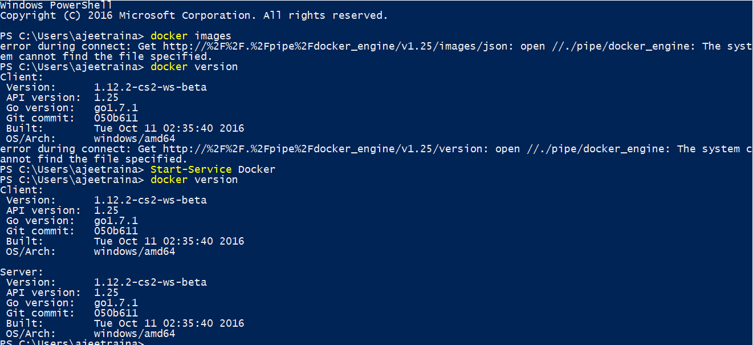
Task: Click "annot find the file specified." line
Action: 93,159
